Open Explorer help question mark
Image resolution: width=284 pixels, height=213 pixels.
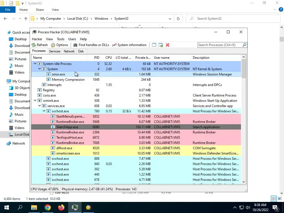[281, 10]
